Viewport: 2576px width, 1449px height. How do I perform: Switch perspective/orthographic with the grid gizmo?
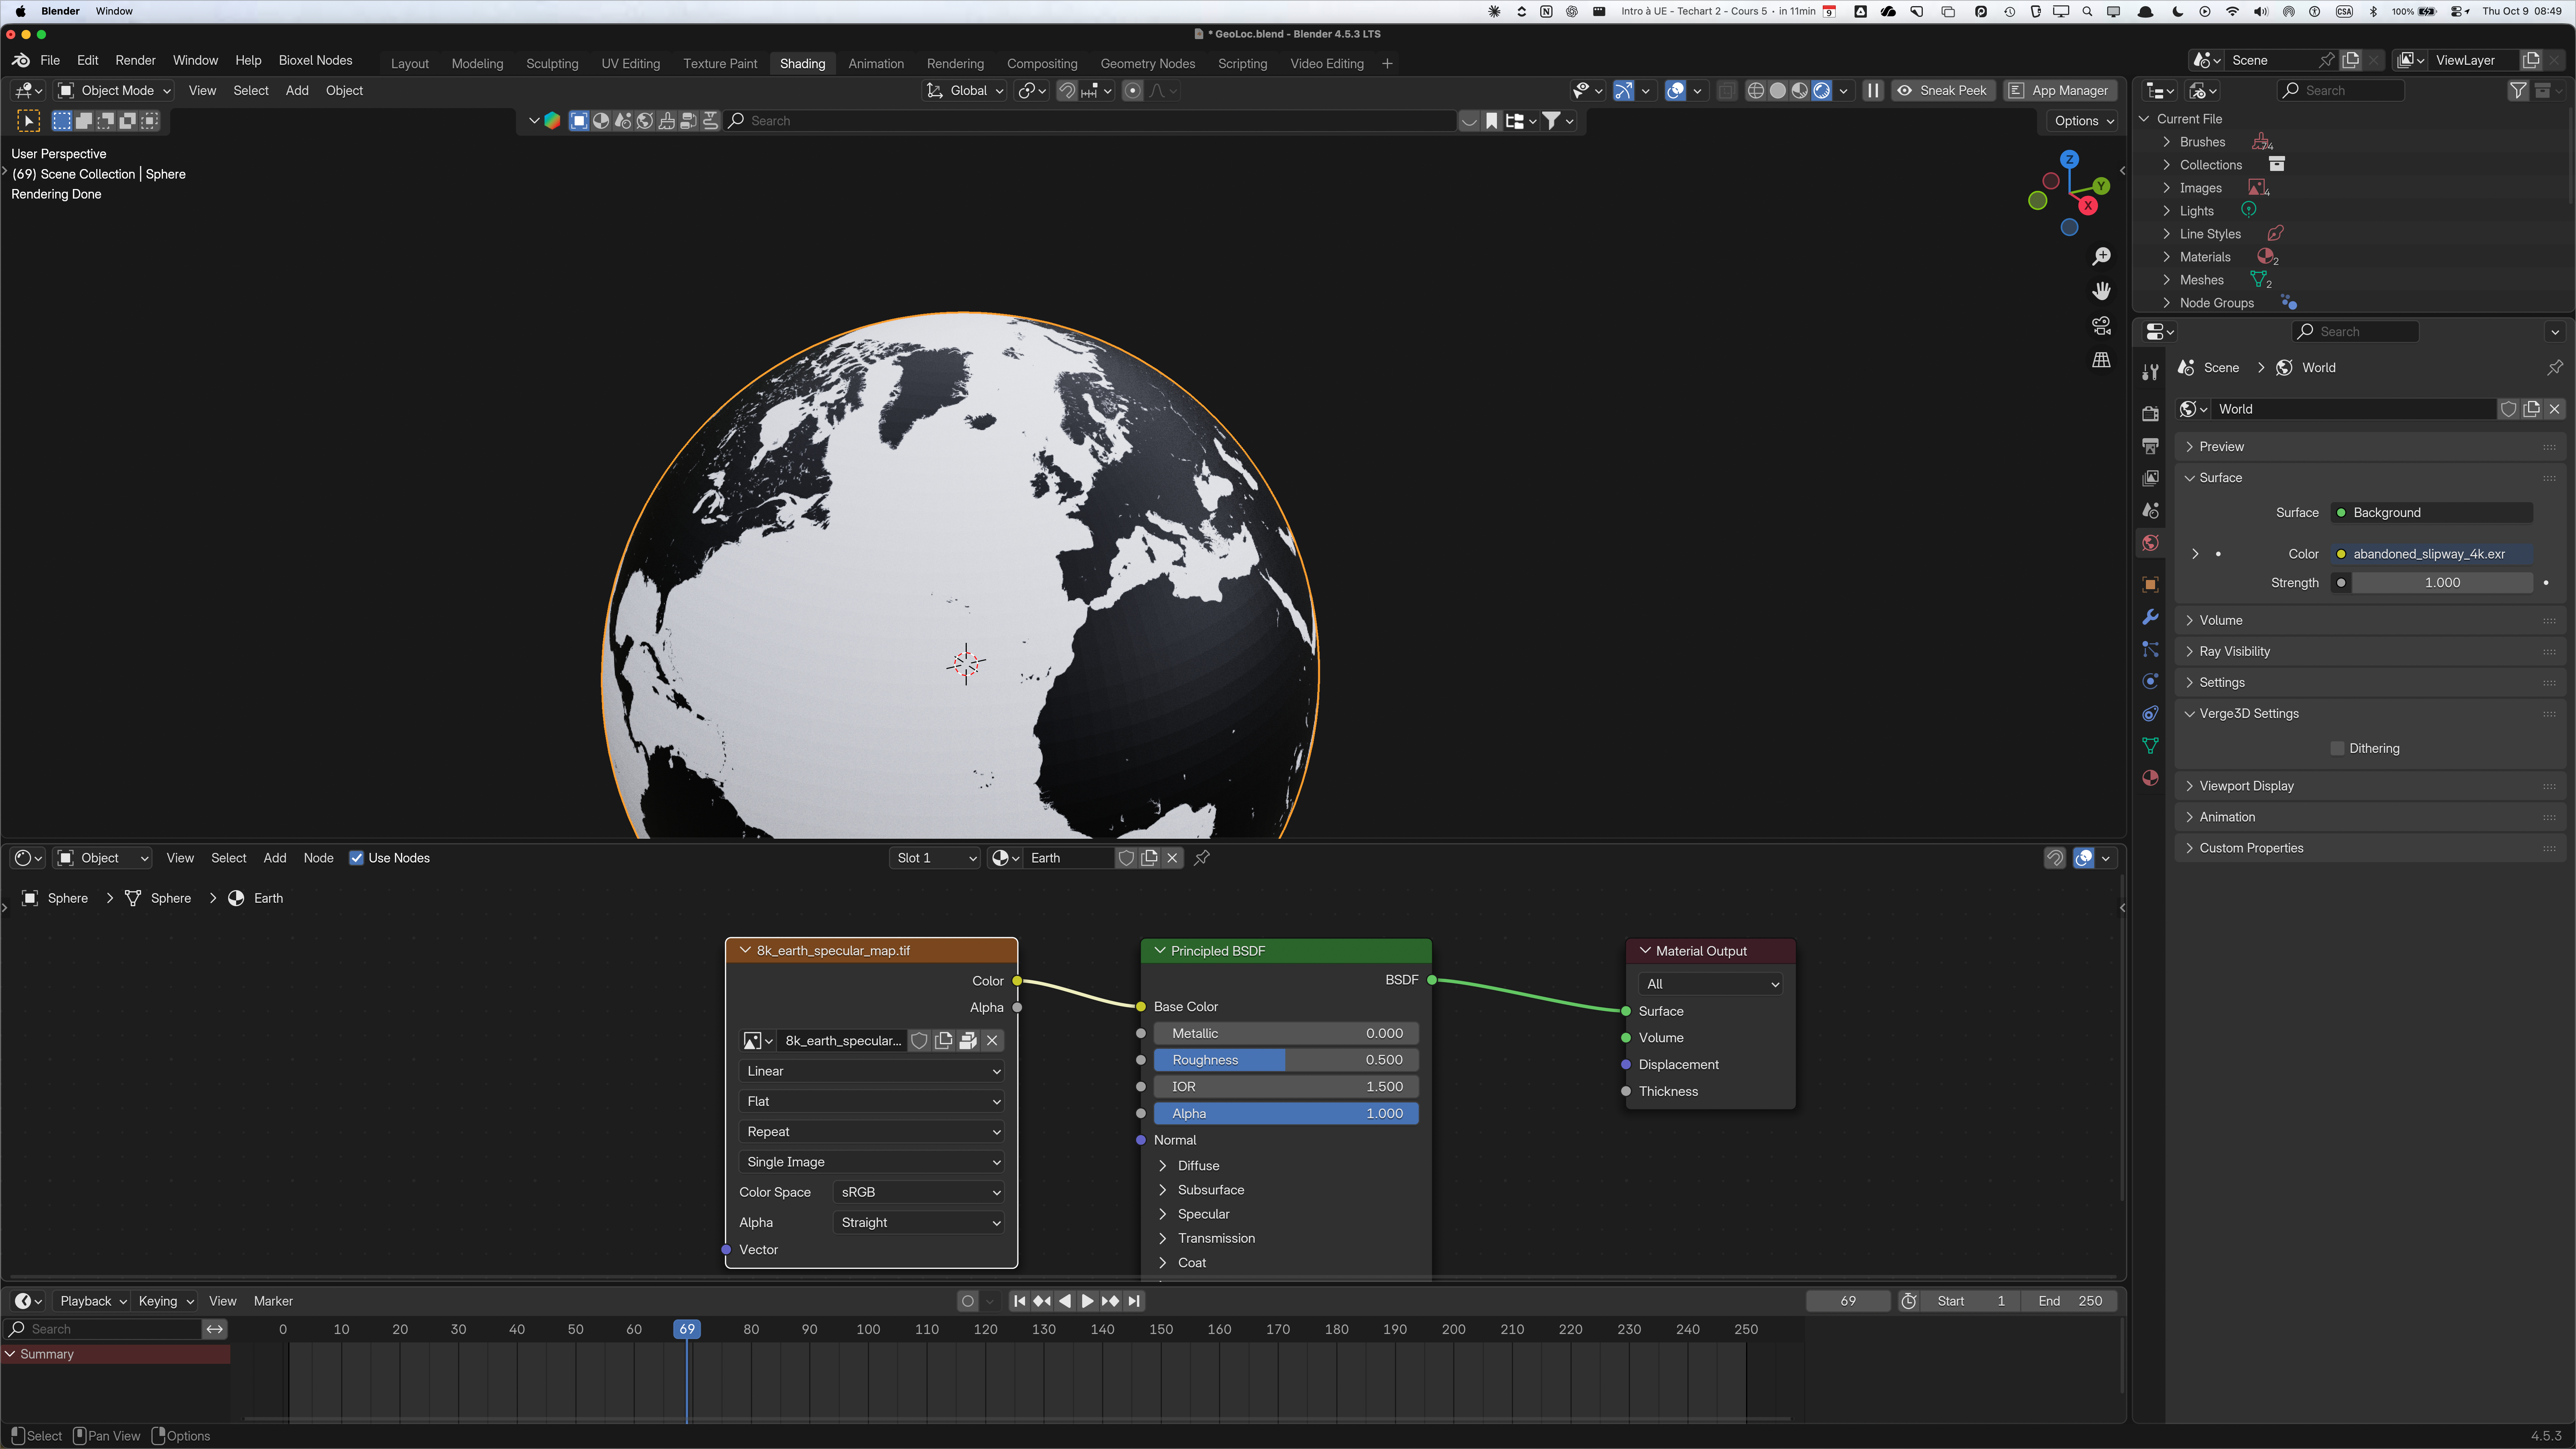coord(2101,360)
